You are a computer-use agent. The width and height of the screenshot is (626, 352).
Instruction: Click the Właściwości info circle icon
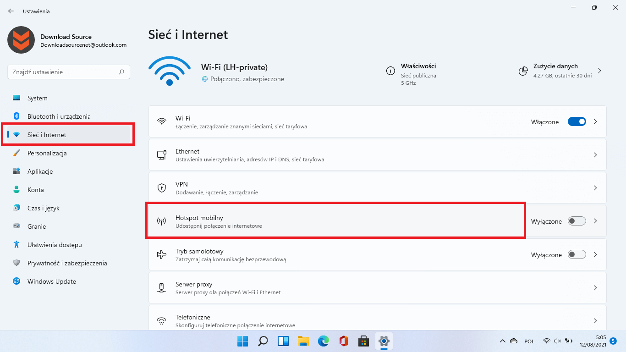390,71
